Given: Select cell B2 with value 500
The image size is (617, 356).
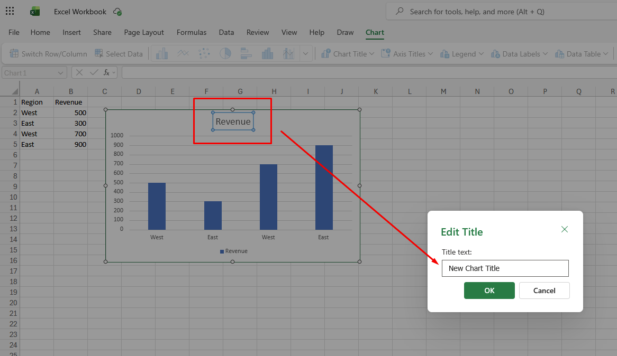Looking at the screenshot, I should pos(71,113).
